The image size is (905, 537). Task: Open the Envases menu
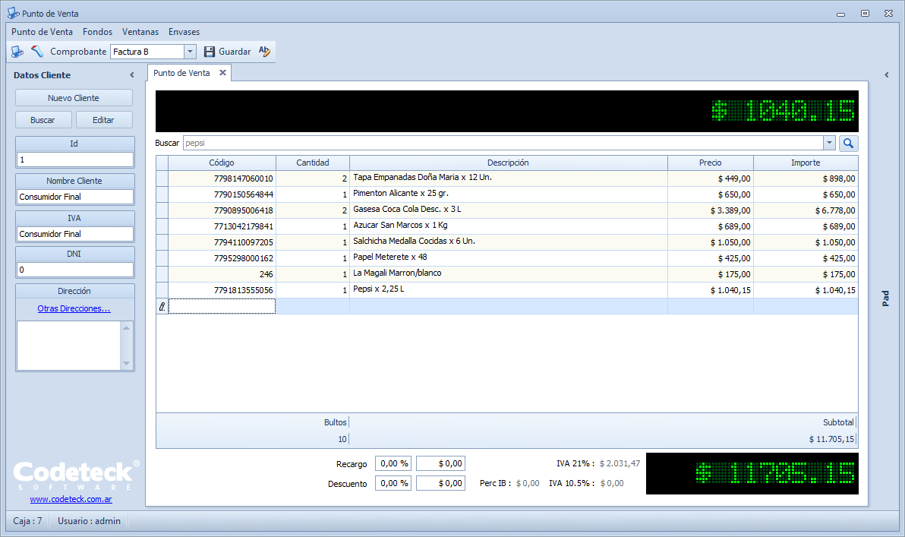point(184,32)
